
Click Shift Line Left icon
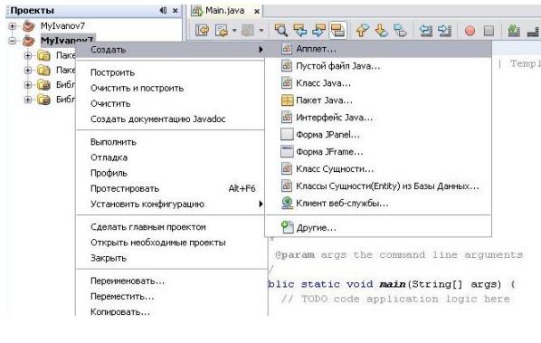pyautogui.click(x=426, y=31)
